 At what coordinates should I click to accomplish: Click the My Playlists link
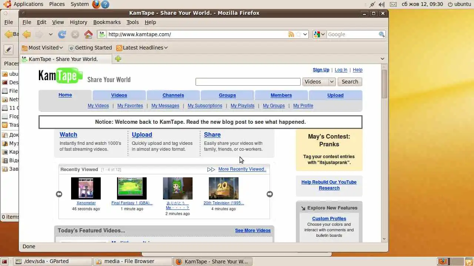tap(243, 106)
